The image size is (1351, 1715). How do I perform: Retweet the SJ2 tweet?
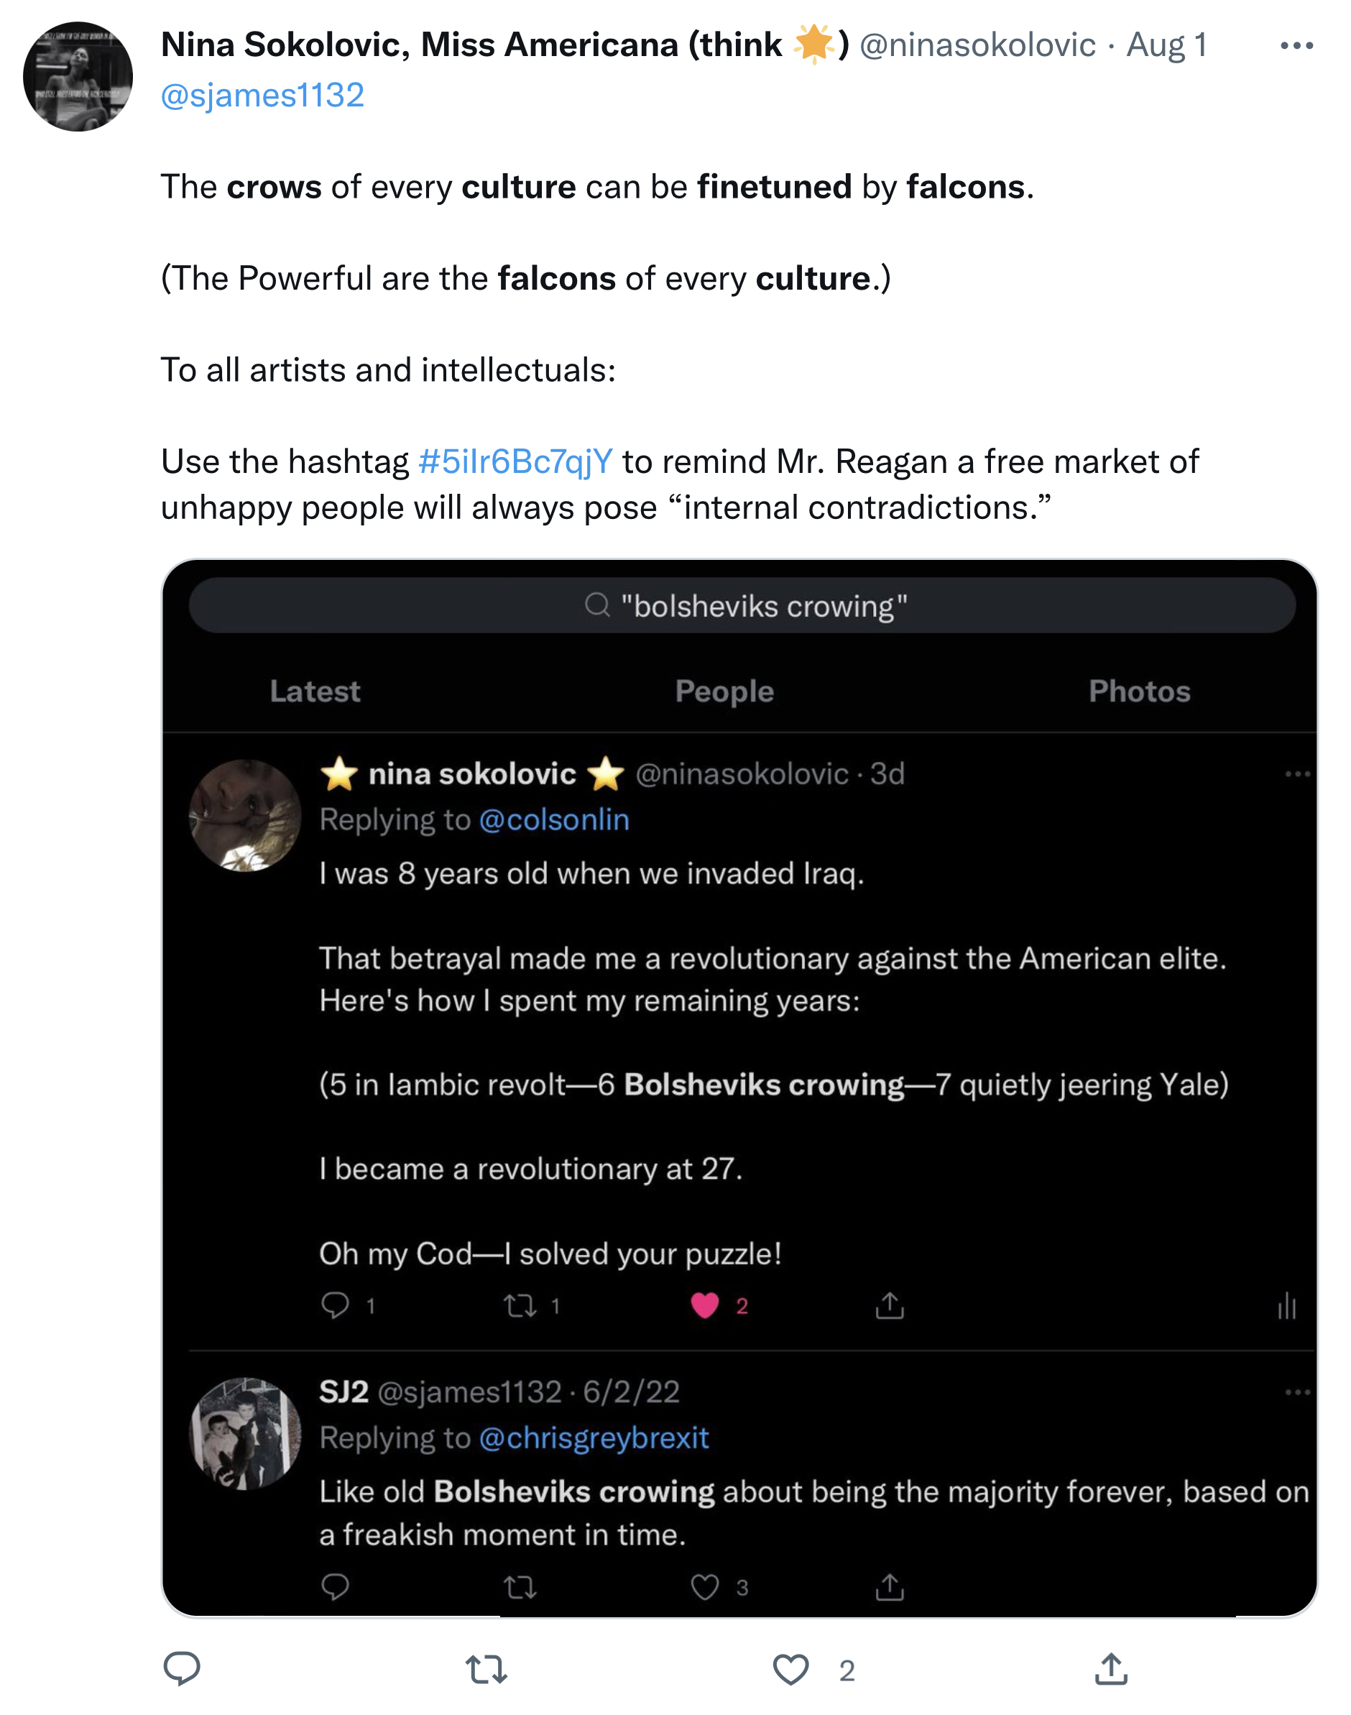tap(520, 1587)
